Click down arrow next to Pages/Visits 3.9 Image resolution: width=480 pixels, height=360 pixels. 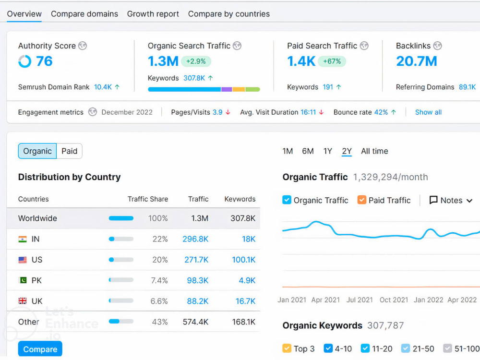[228, 112]
